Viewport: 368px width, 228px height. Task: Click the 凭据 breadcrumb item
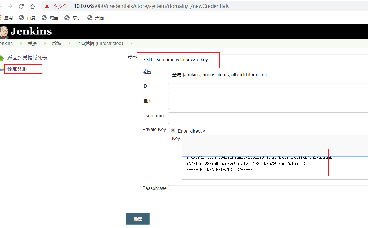[32, 44]
